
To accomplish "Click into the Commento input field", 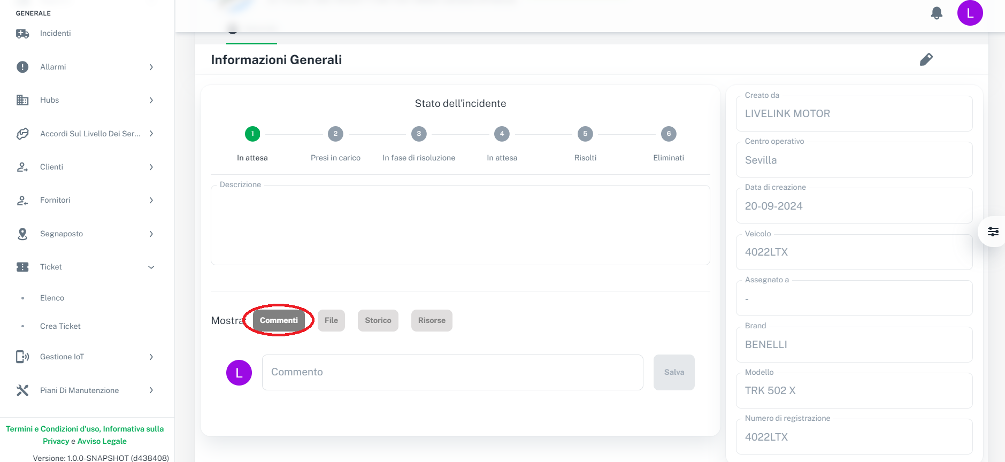I will tap(452, 372).
